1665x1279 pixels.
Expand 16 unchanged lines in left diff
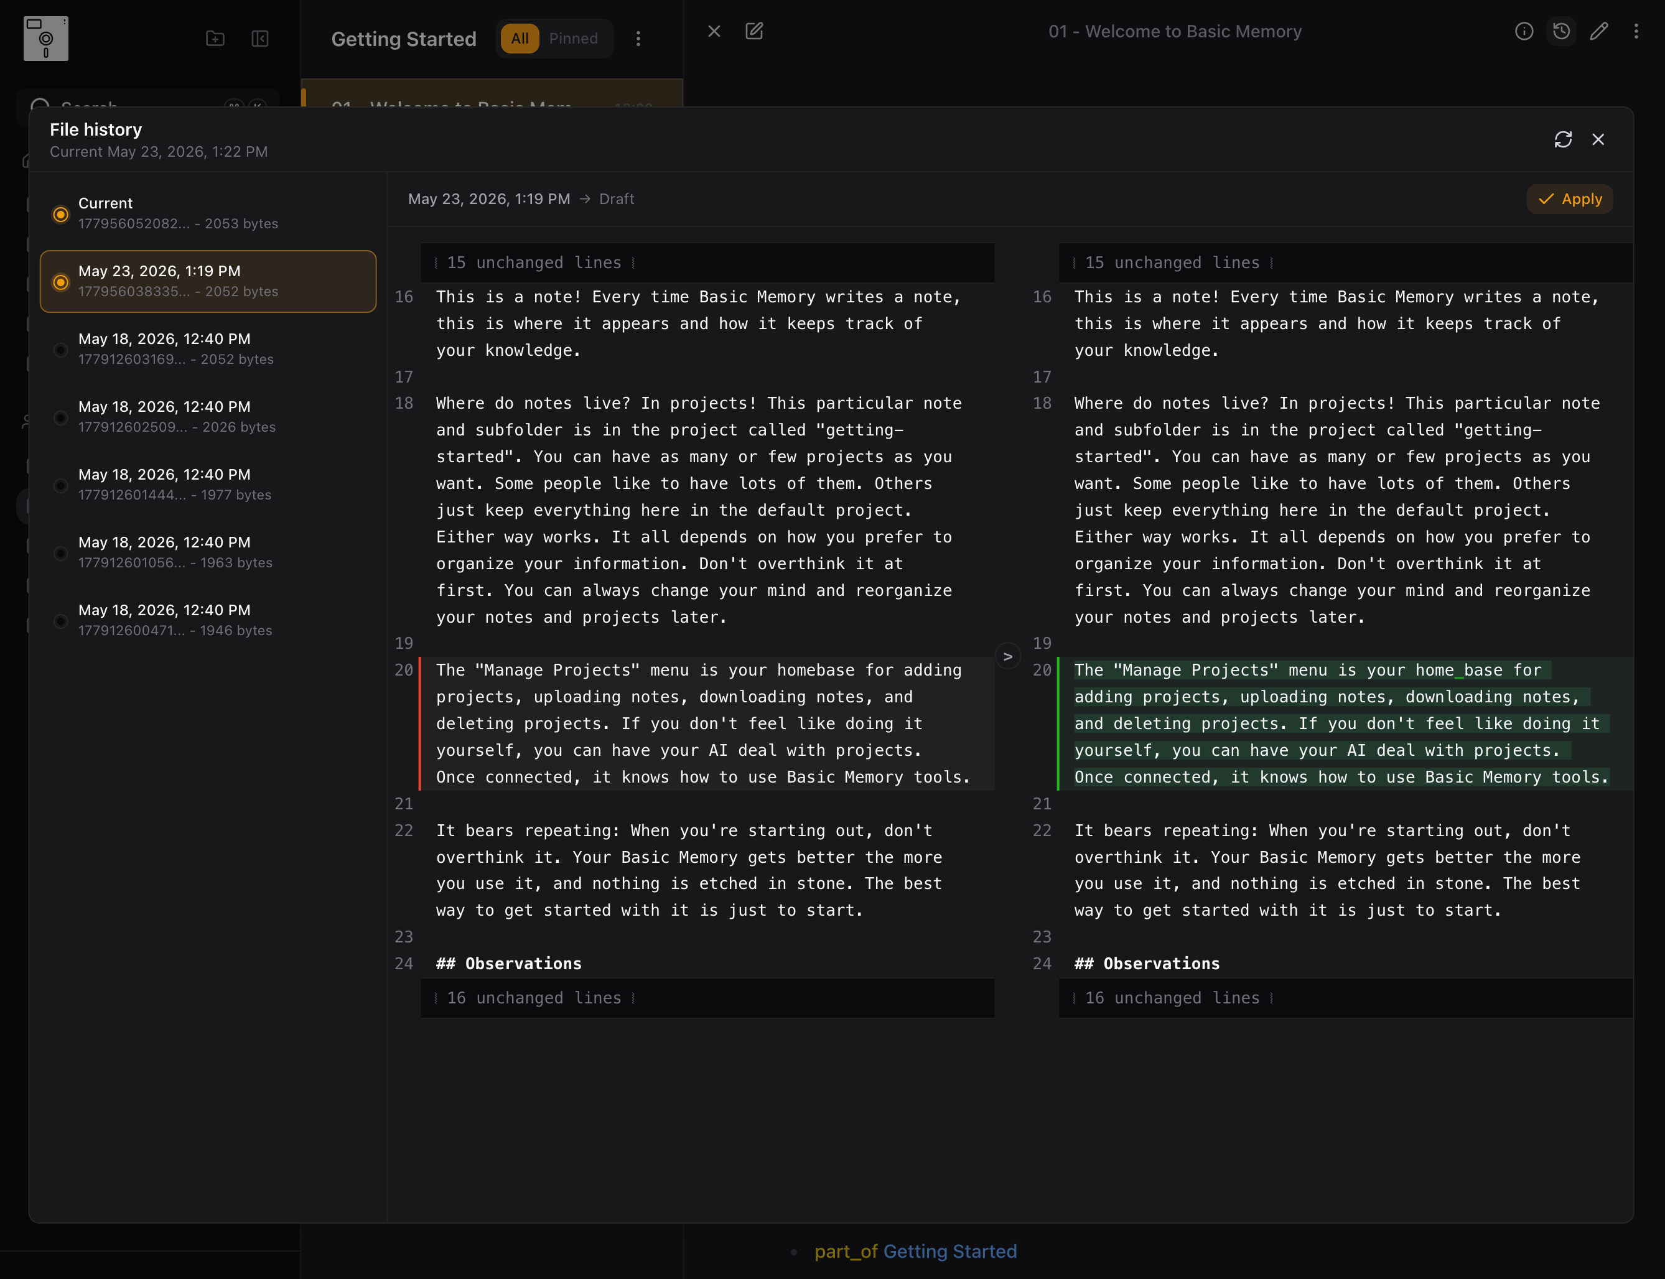pyautogui.click(x=708, y=998)
